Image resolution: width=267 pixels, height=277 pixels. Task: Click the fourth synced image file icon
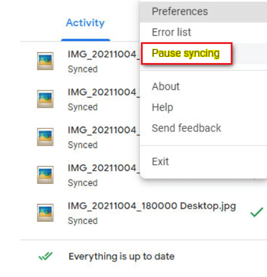click(45, 175)
